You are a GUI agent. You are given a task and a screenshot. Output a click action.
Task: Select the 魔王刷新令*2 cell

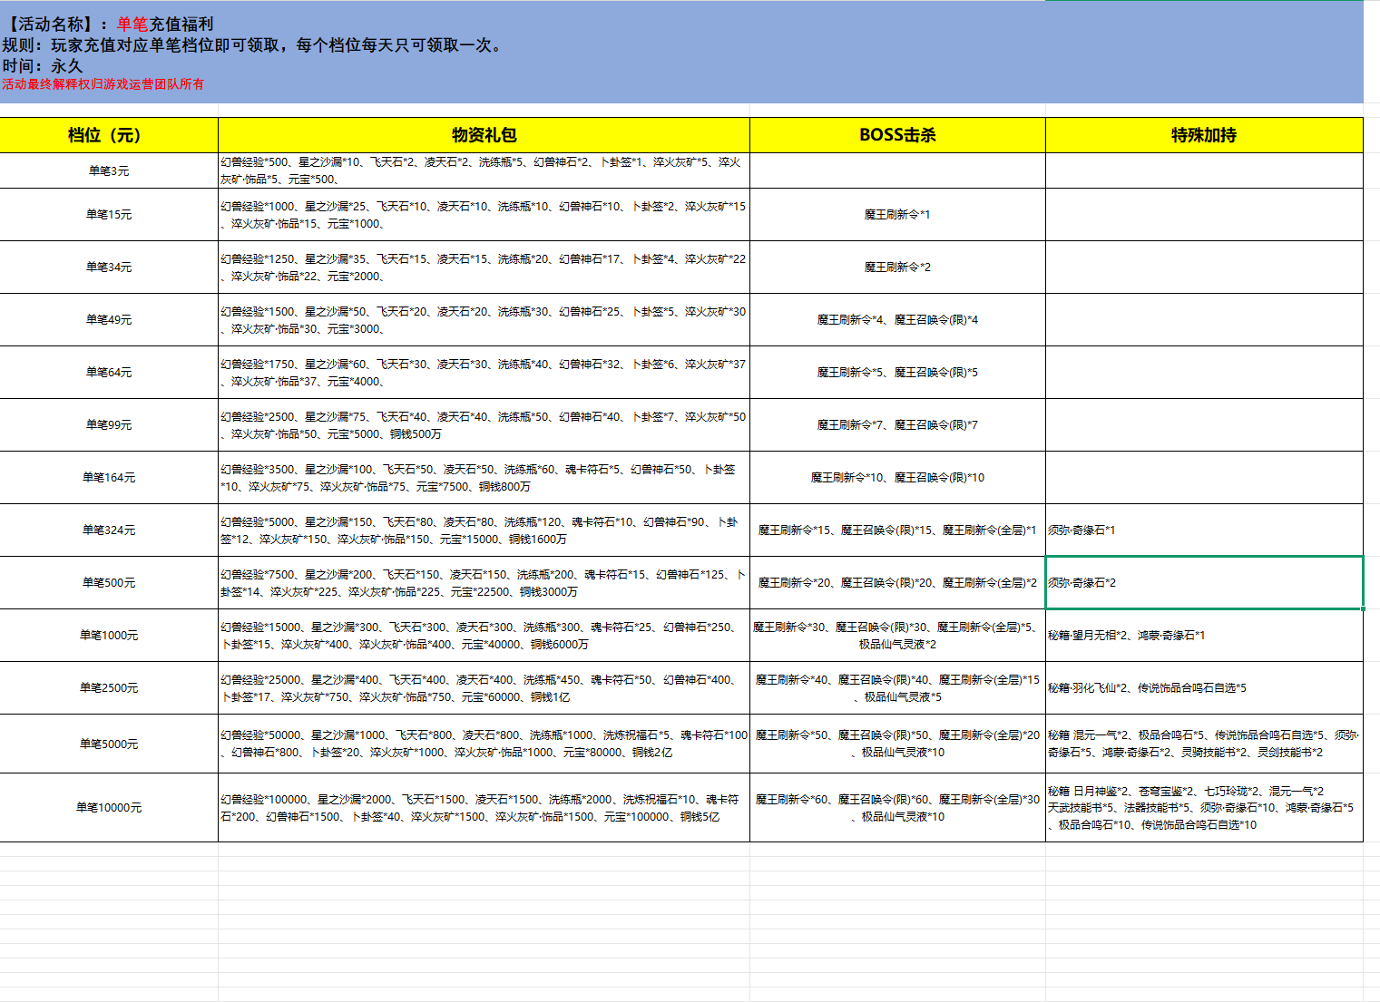897,268
